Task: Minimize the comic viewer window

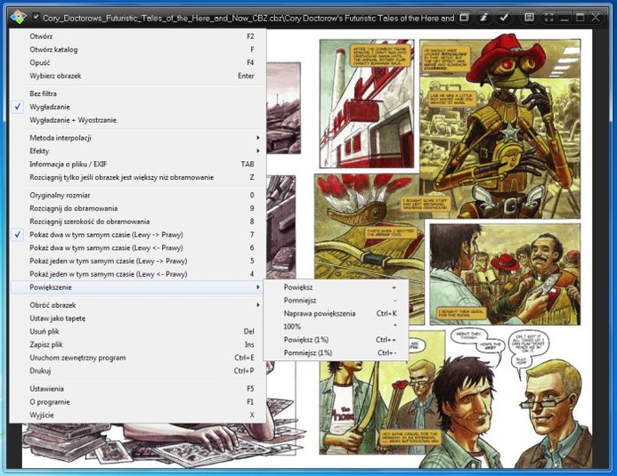Action: click(564, 17)
